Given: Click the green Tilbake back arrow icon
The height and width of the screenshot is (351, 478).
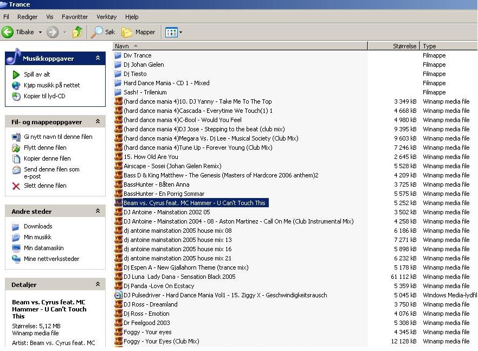Looking at the screenshot, I should pos(8,32).
